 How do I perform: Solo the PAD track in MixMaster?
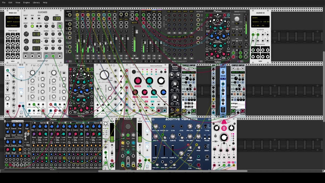(77, 58)
